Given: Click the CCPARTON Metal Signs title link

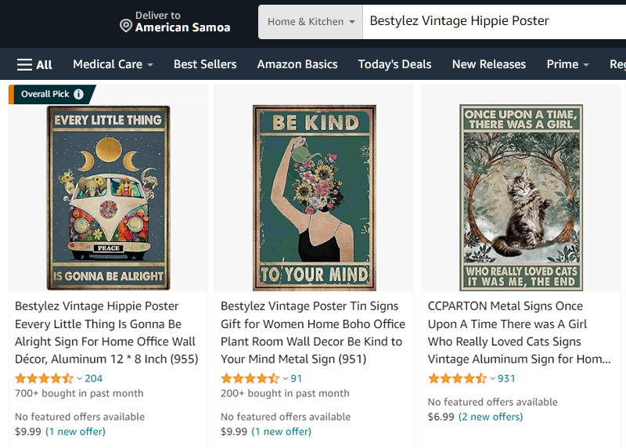Looking at the screenshot, I should (520, 333).
